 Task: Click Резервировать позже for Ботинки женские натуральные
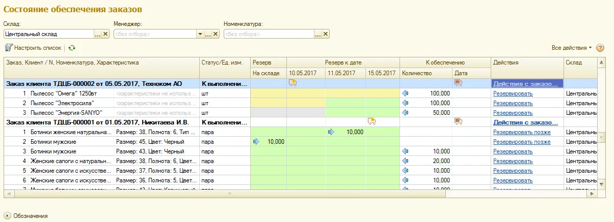pos(522,132)
